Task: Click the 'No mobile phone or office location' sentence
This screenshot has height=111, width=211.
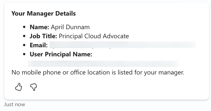Action: 98,72
